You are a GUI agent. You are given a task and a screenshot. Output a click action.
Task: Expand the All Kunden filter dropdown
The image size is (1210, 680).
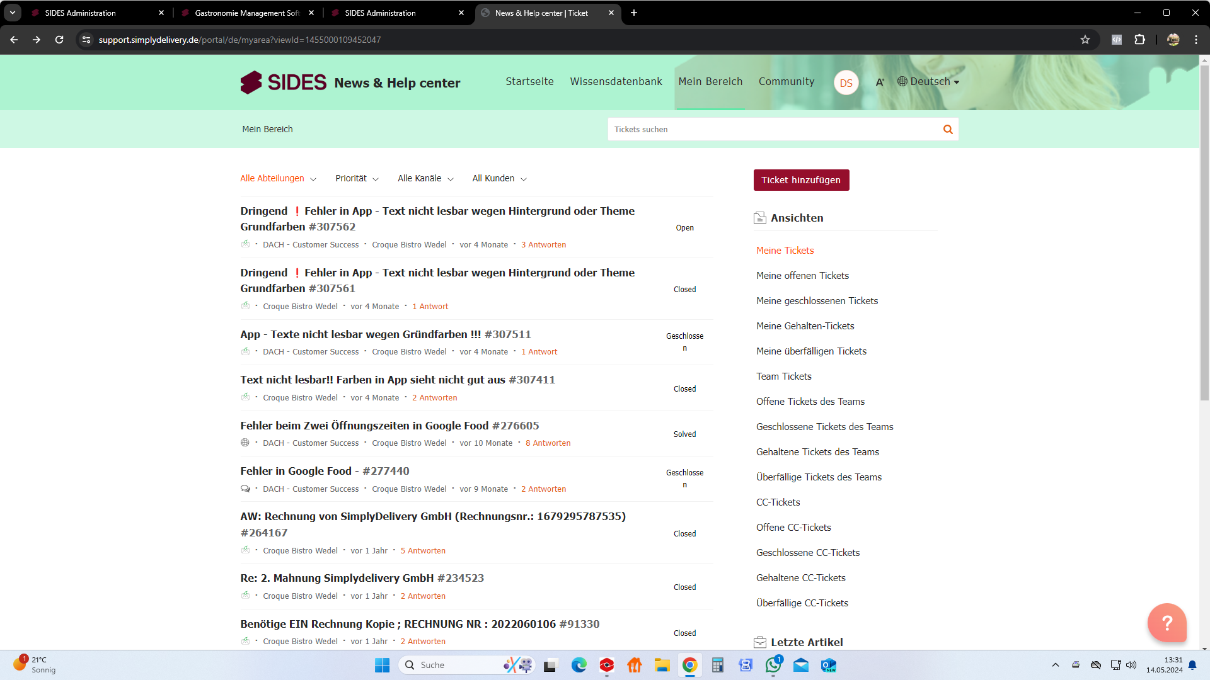click(499, 178)
